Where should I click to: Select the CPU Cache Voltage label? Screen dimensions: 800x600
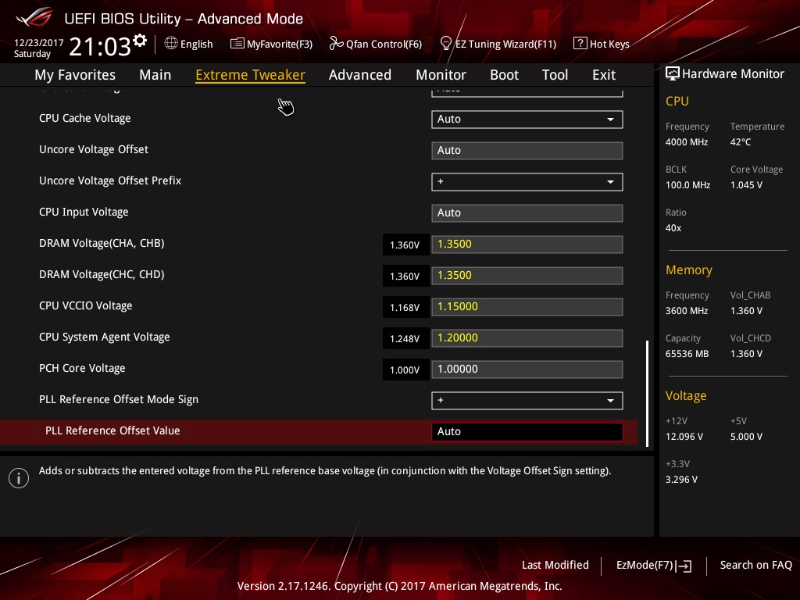coord(84,118)
